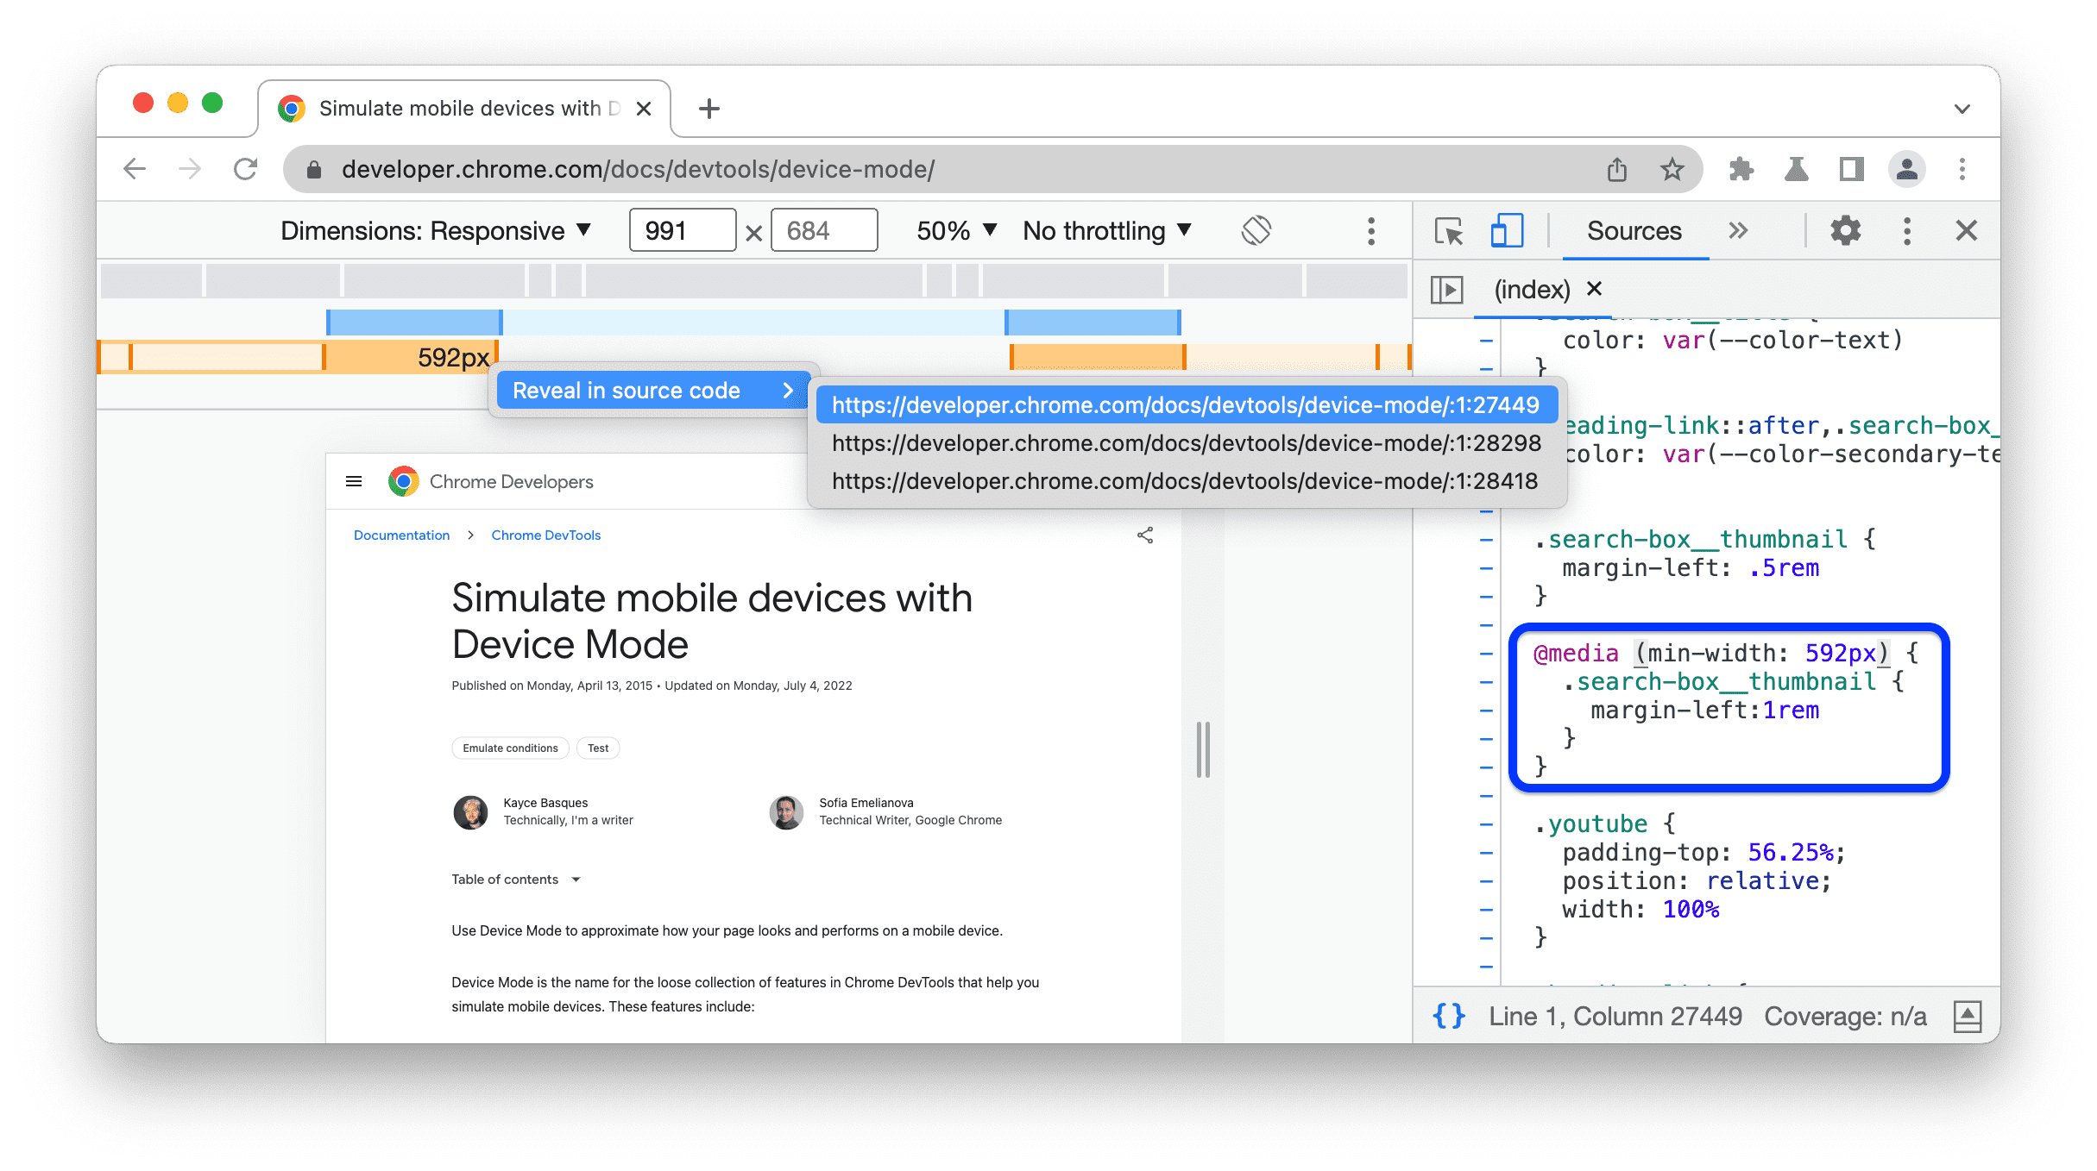Click the Chrome Developers Documentation link
The height and width of the screenshot is (1171, 2097).
pyautogui.click(x=403, y=534)
